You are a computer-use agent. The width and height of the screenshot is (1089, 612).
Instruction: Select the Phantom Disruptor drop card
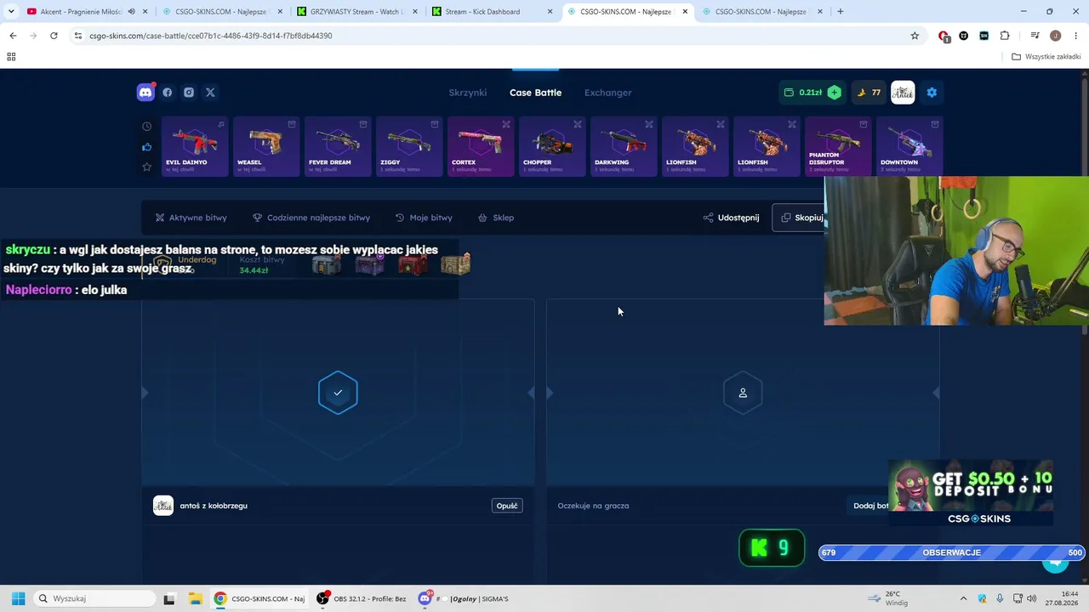838,146
